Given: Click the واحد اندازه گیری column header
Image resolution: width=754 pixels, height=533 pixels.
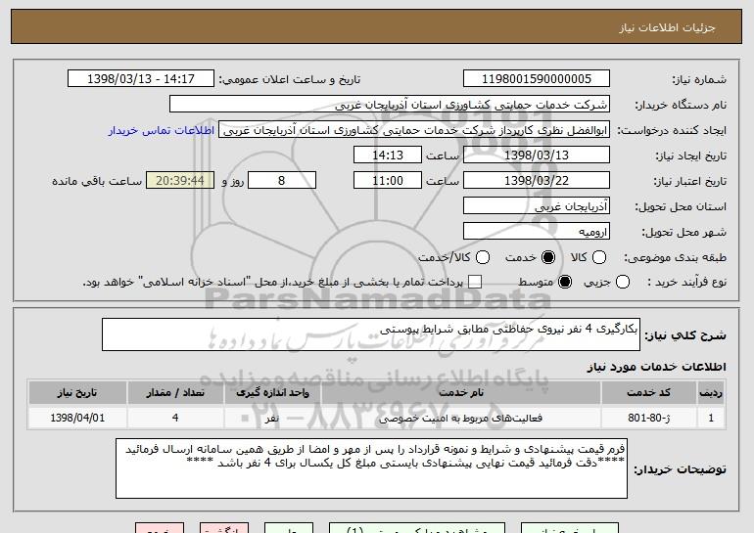Looking at the screenshot, I should (272, 393).
